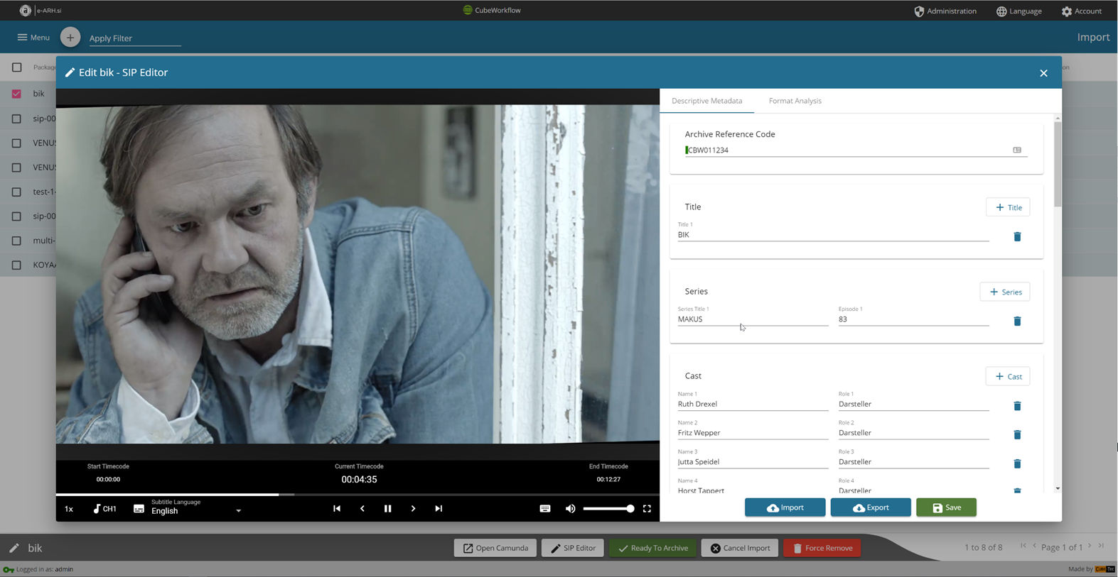
Task: Change the 1x playback speed
Action: pos(69,509)
